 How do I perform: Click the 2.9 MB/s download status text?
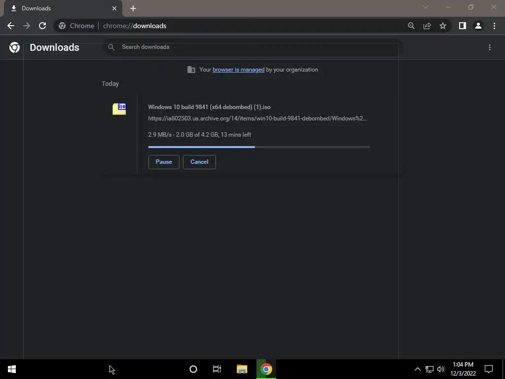tap(199, 135)
